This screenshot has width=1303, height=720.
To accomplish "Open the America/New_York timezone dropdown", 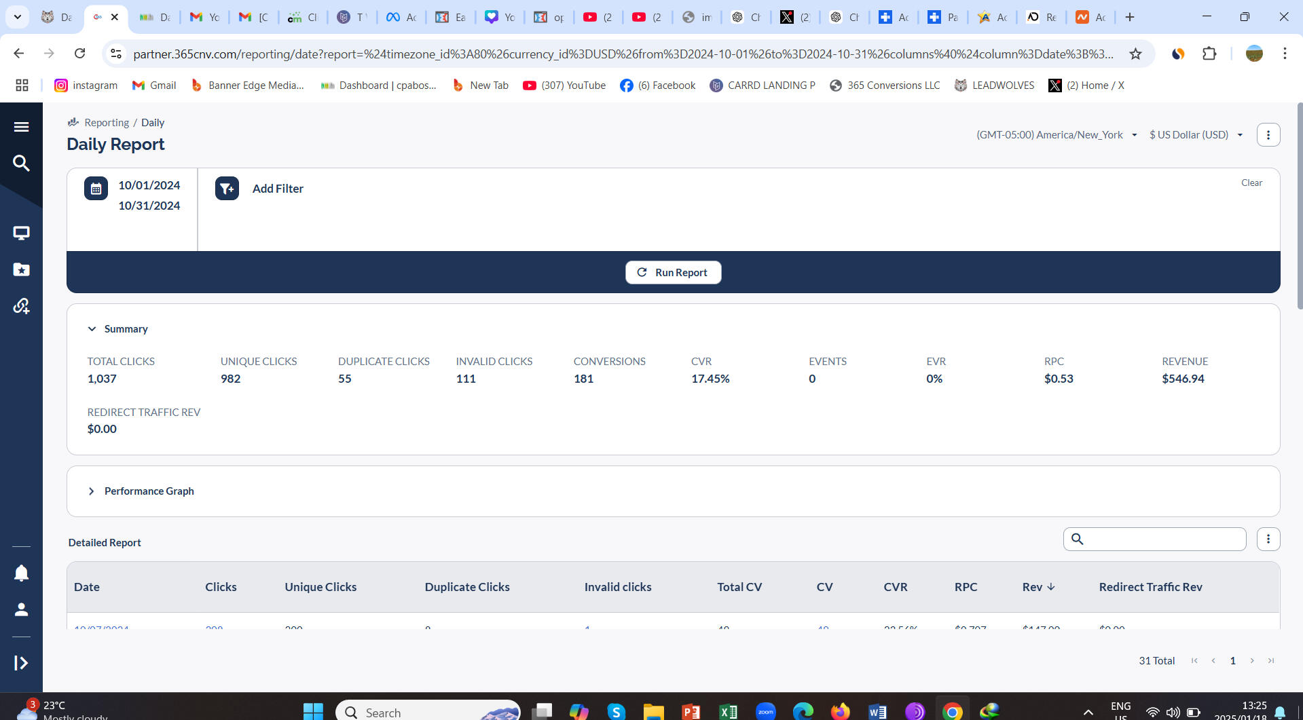I will pos(1057,135).
